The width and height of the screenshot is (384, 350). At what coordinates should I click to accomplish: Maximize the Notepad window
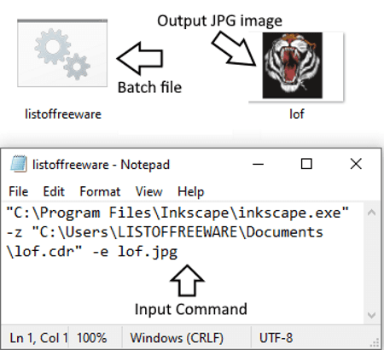(306, 164)
